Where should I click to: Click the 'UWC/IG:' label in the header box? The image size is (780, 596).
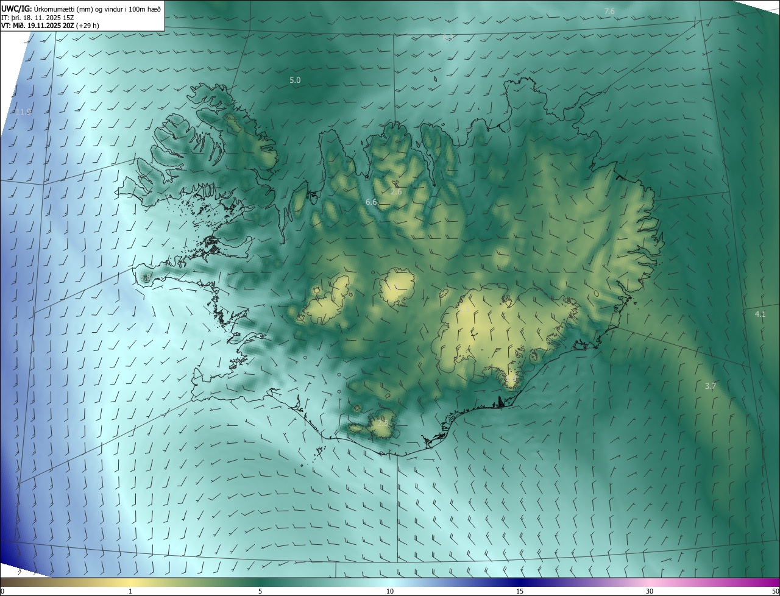tap(16, 9)
